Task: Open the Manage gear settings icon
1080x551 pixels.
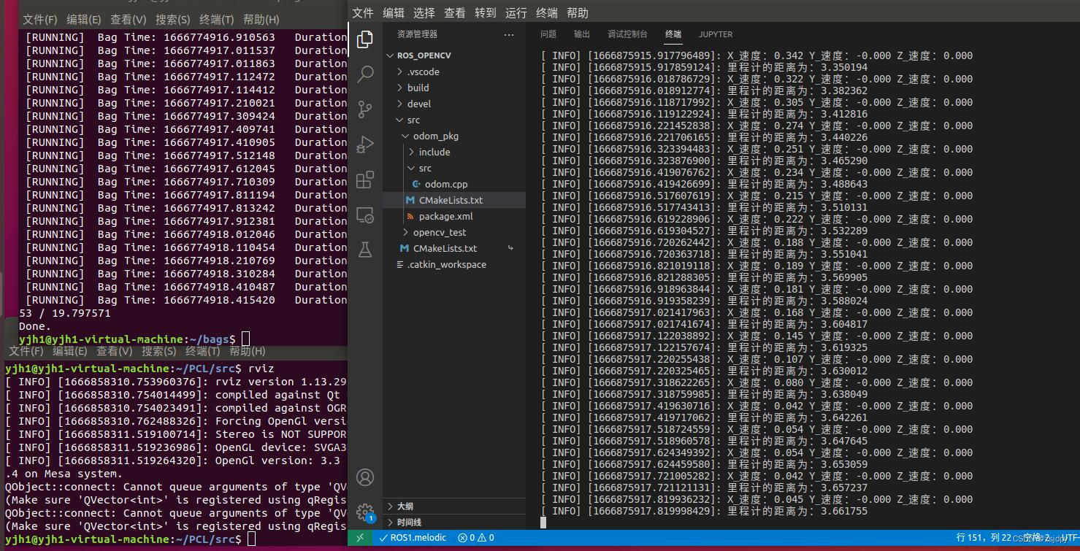Action: pyautogui.click(x=365, y=512)
